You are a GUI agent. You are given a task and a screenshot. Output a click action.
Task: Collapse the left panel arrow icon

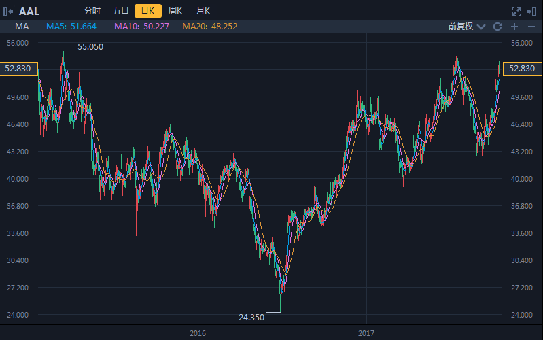click(8, 11)
